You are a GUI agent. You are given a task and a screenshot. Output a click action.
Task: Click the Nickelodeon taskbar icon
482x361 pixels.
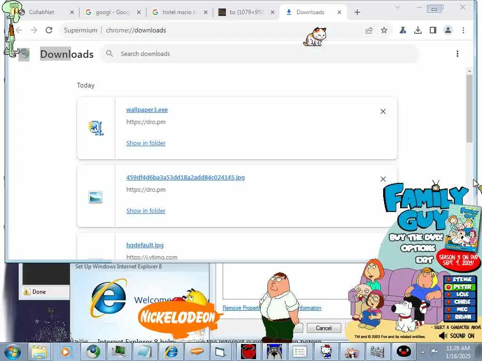[x=197, y=352]
